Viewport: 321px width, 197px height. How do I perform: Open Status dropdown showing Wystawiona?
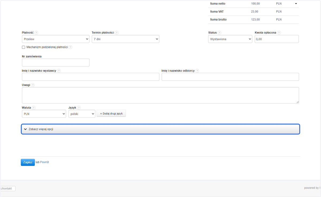point(230,39)
